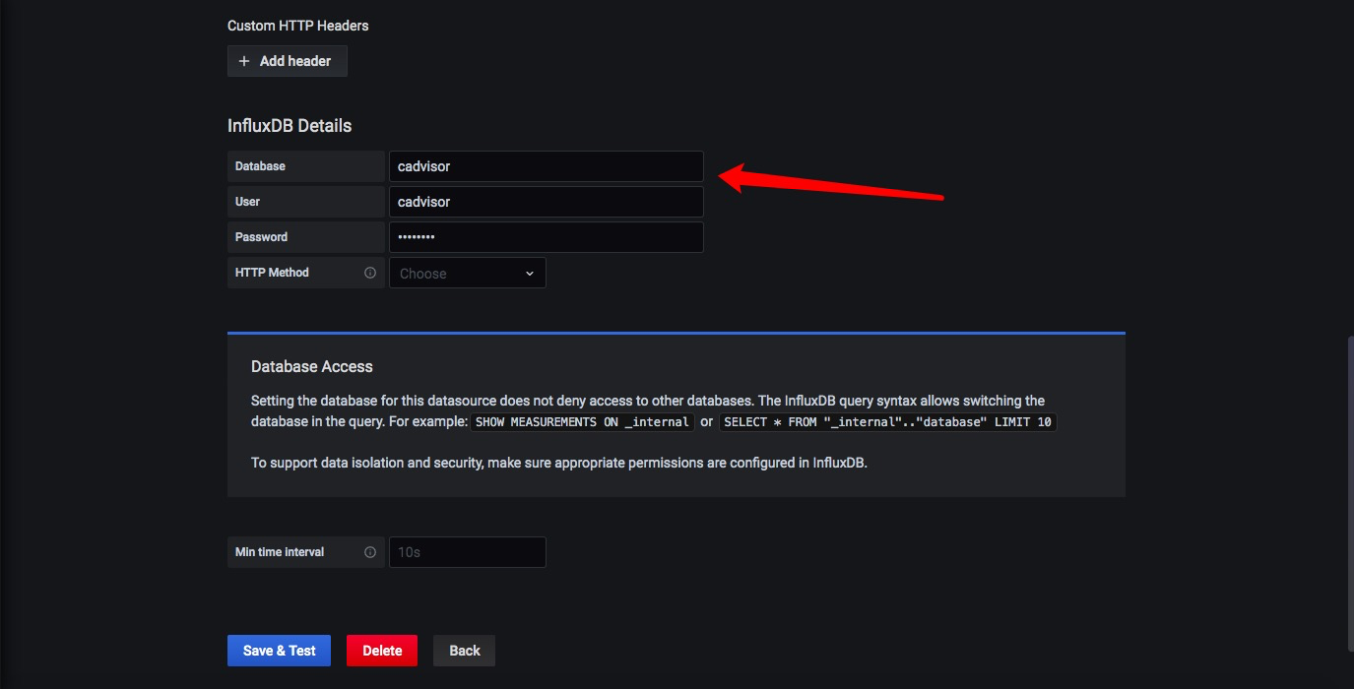Image resolution: width=1354 pixels, height=689 pixels.
Task: Click Save & Test button
Action: (279, 651)
